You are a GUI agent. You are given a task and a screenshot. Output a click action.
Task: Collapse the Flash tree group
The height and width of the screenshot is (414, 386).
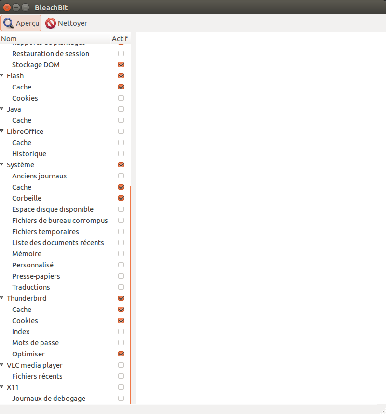point(2,75)
